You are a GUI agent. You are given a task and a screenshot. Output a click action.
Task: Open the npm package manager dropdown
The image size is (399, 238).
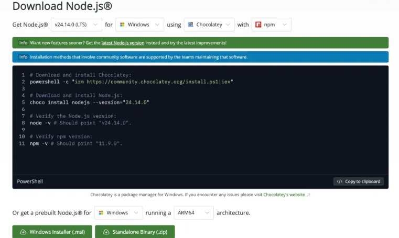tap(271, 25)
